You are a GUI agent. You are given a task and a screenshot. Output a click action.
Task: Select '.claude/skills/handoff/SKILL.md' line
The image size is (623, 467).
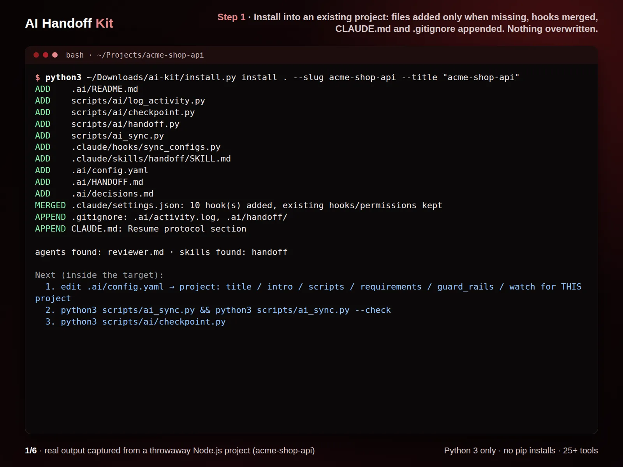pyautogui.click(x=133, y=159)
